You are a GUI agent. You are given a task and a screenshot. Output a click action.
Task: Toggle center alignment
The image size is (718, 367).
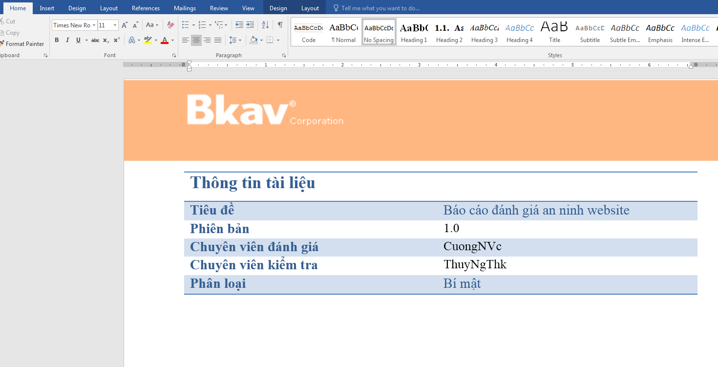pyautogui.click(x=196, y=40)
